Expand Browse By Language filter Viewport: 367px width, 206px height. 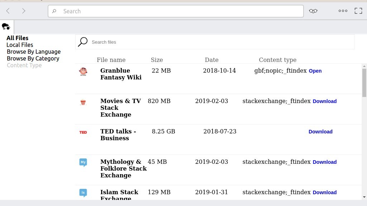tap(34, 51)
